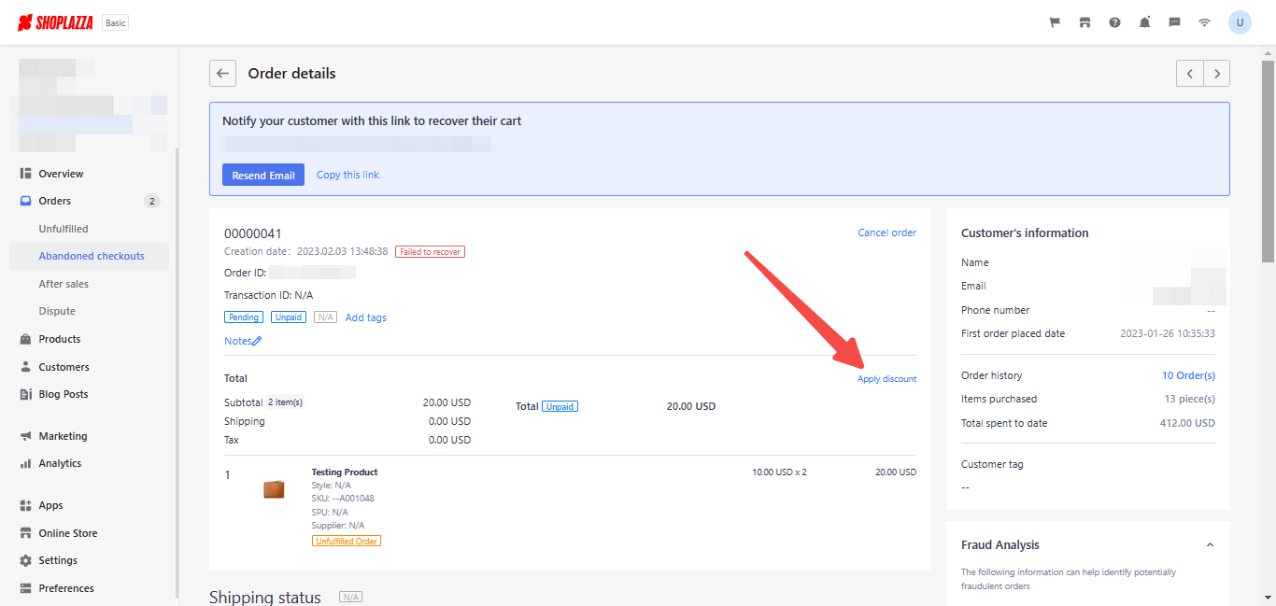1276x606 pixels.
Task: Edit order notes with pencil icon
Action: [x=257, y=342]
